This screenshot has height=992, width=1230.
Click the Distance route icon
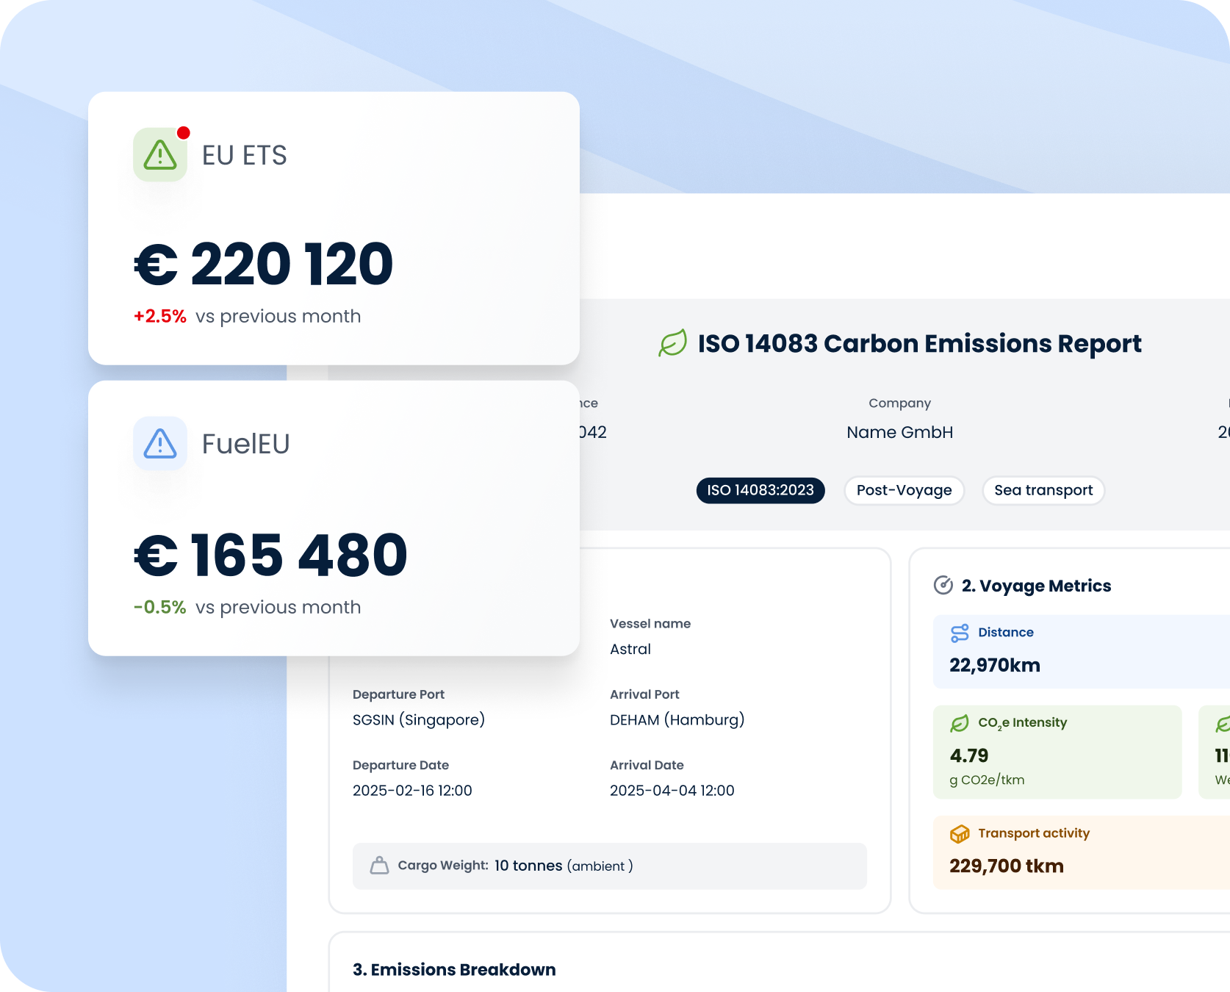tap(960, 633)
